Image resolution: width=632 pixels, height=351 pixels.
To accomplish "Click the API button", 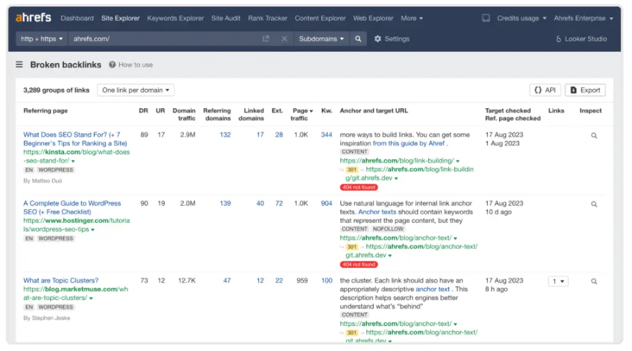I will (545, 90).
